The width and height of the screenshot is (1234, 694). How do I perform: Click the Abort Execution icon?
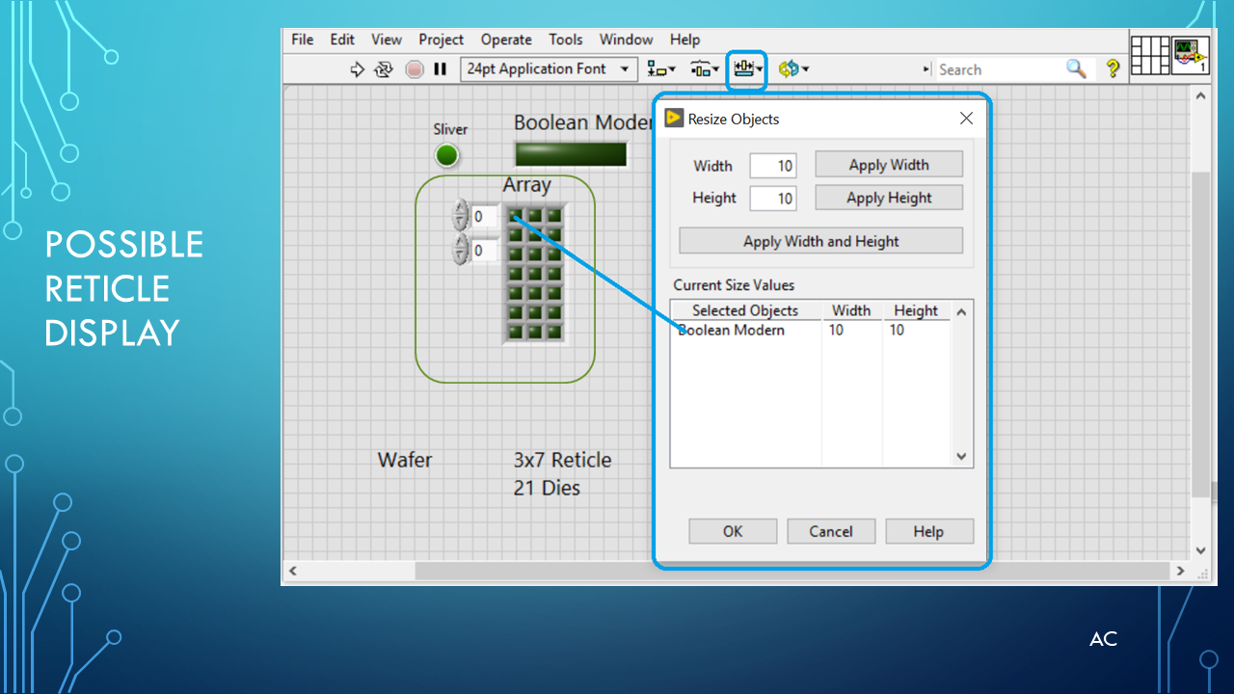pyautogui.click(x=414, y=68)
